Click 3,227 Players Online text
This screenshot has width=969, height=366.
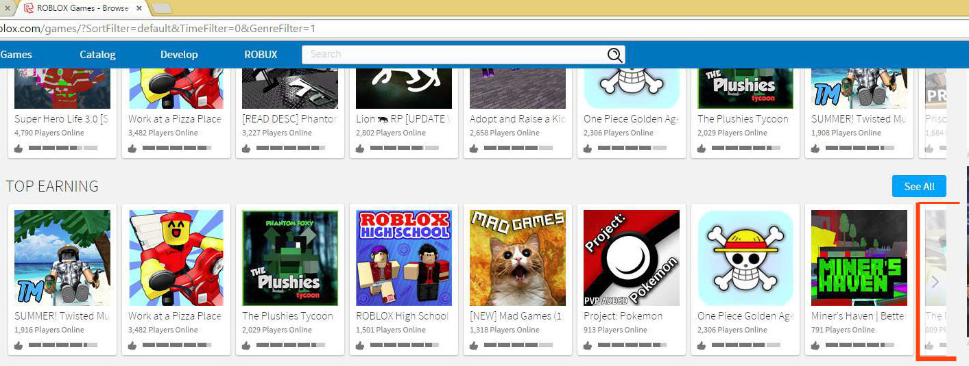tap(277, 133)
